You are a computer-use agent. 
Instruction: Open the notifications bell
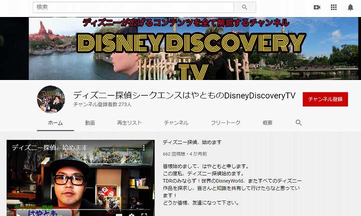pyautogui.click(x=350, y=7)
